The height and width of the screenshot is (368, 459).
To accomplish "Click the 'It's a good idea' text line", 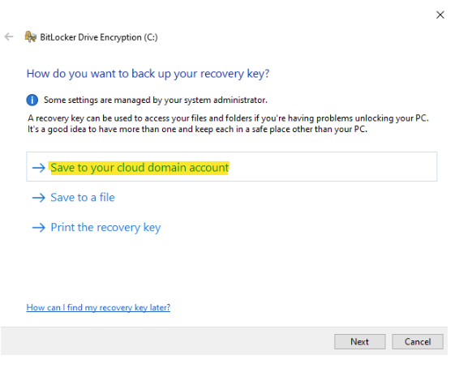I will click(x=197, y=130).
